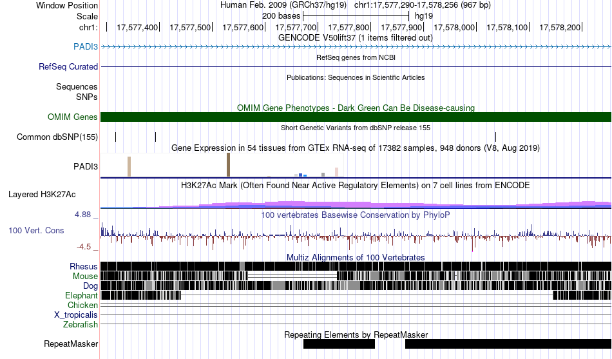Open the Common dbSNP(155) track label
Image resolution: width=612 pixels, height=359 pixels.
click(57, 137)
